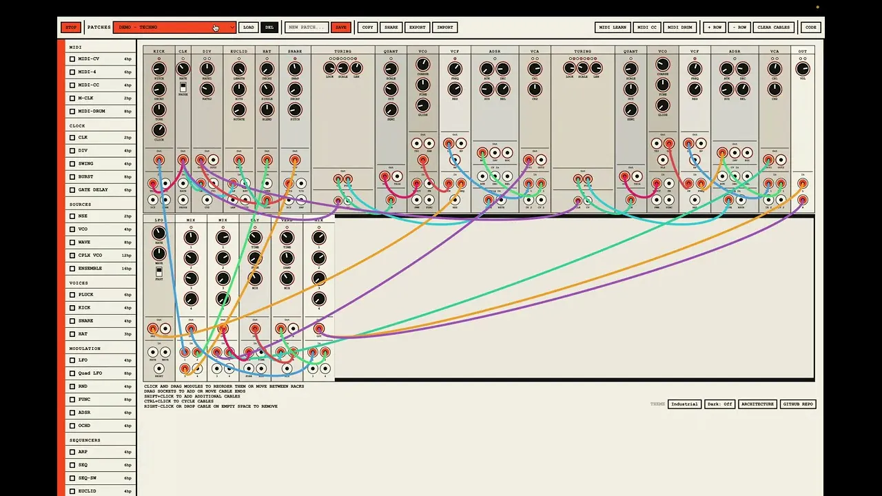Click the DIV module OUT2 jack
The image size is (882, 496).
(x=213, y=160)
